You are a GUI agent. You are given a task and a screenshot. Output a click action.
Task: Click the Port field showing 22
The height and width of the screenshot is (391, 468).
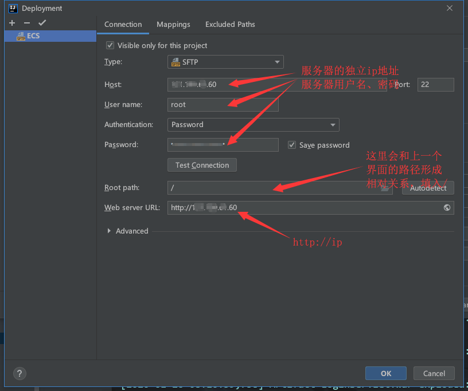click(435, 85)
